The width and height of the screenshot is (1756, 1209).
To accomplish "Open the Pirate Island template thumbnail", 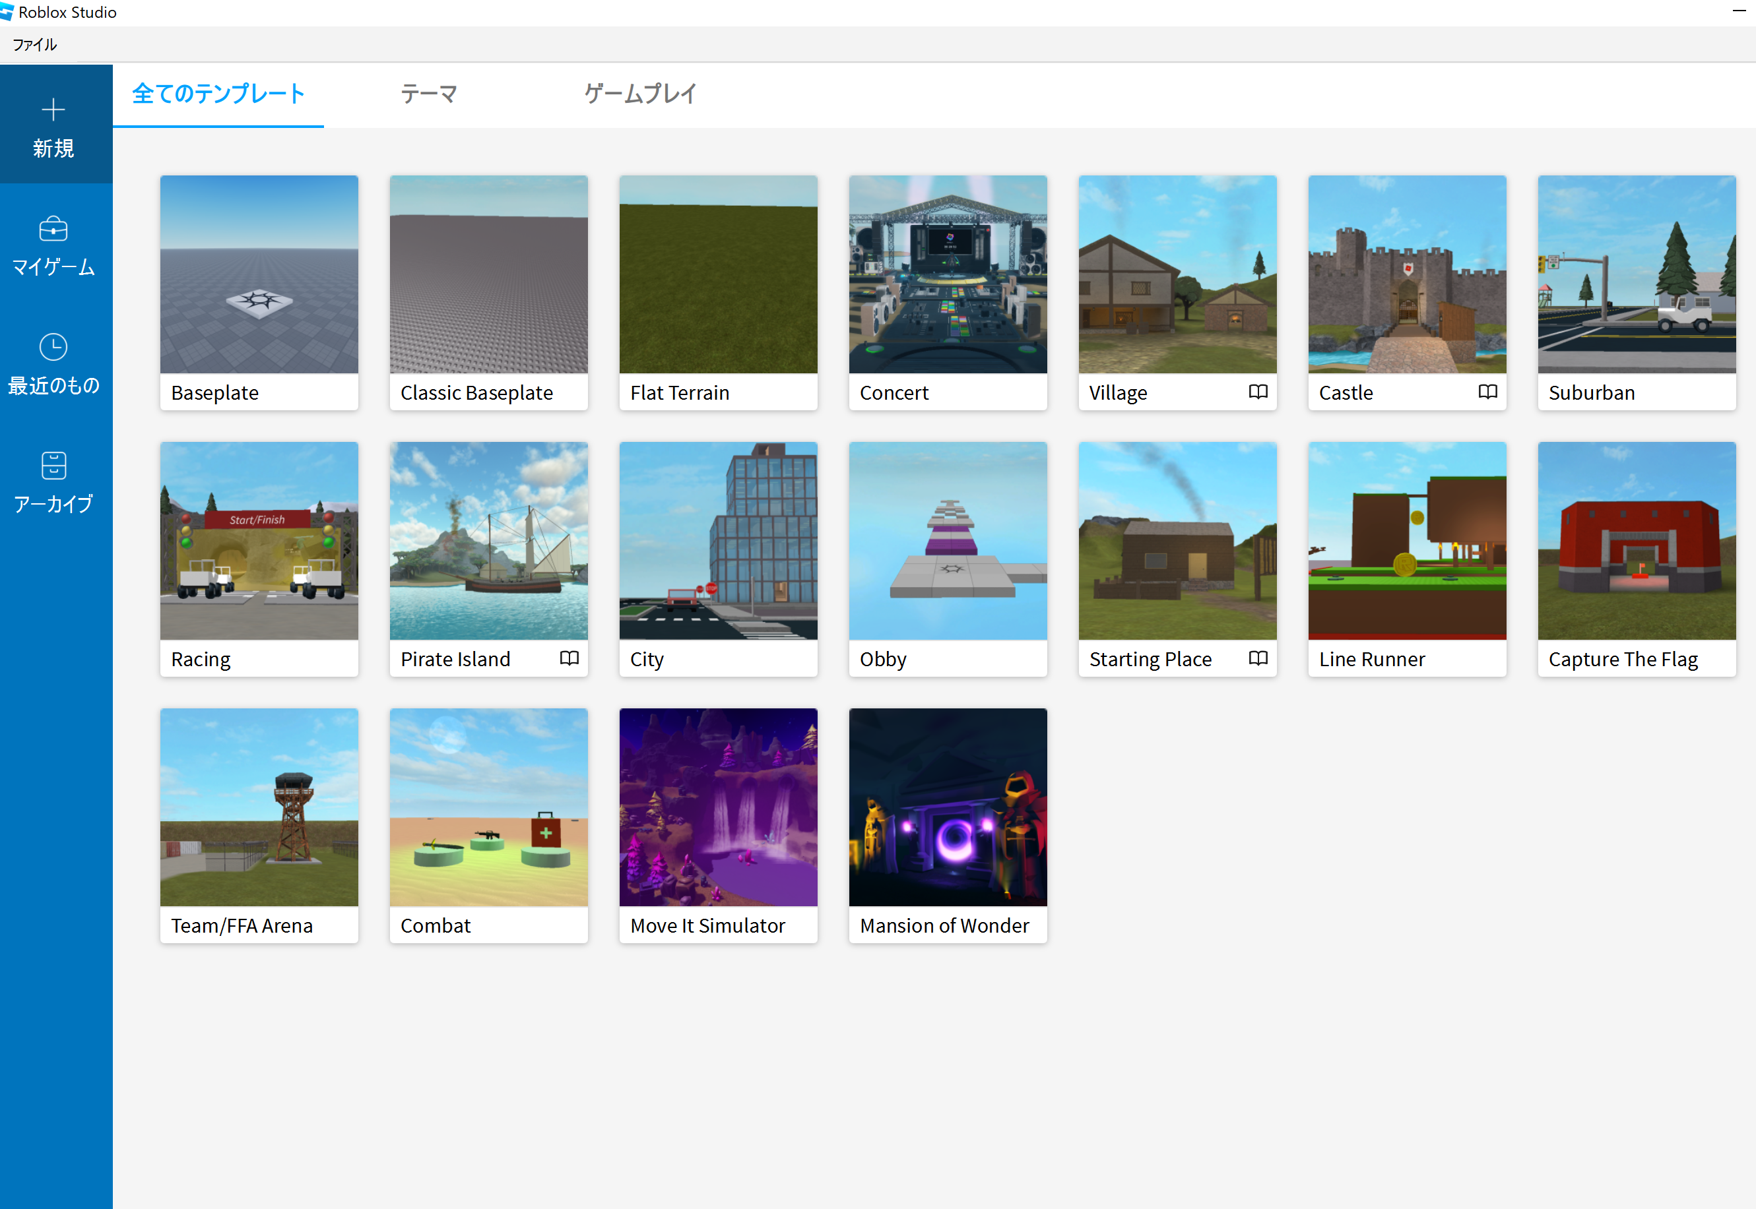I will coord(489,541).
